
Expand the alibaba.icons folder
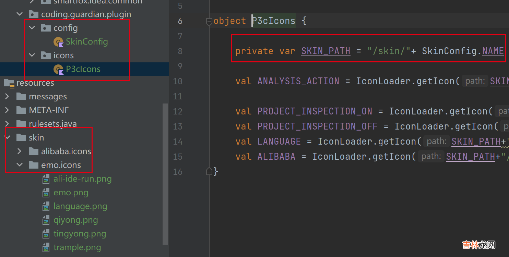[x=20, y=151]
